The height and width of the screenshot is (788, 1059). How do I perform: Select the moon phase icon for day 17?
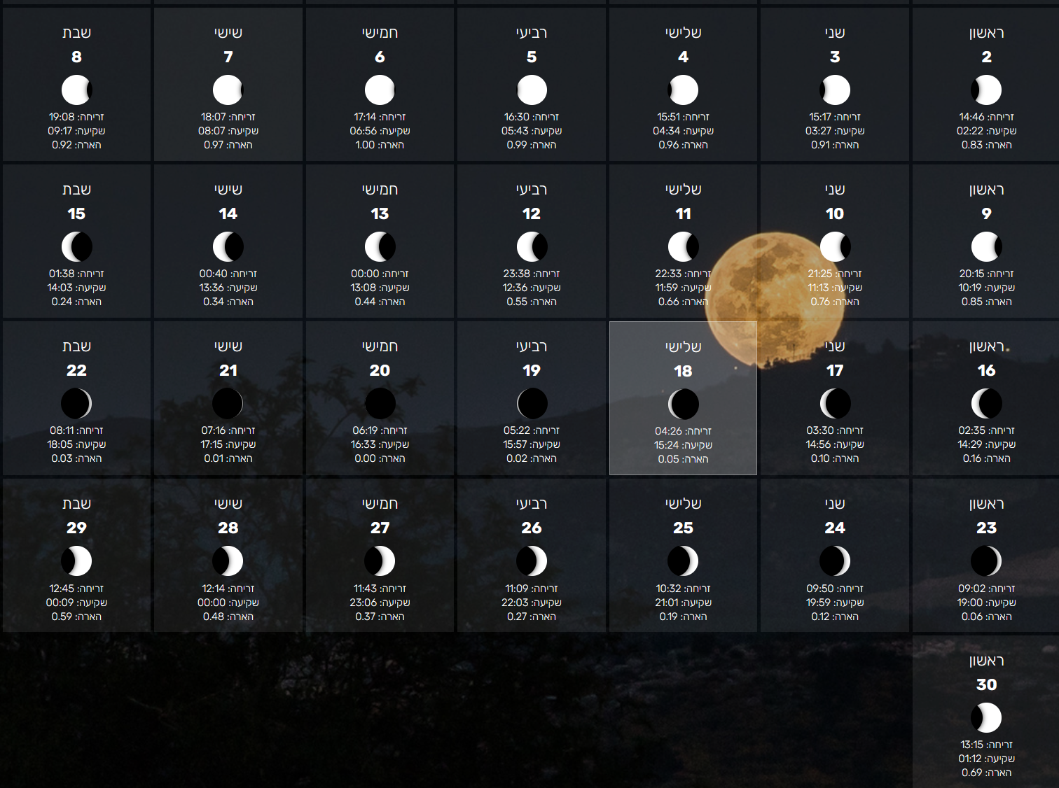click(x=835, y=404)
